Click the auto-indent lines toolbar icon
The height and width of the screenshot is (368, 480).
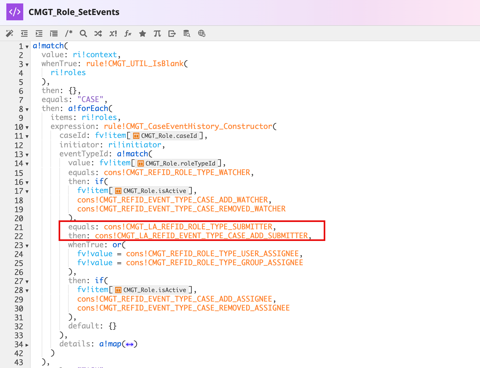click(x=54, y=33)
